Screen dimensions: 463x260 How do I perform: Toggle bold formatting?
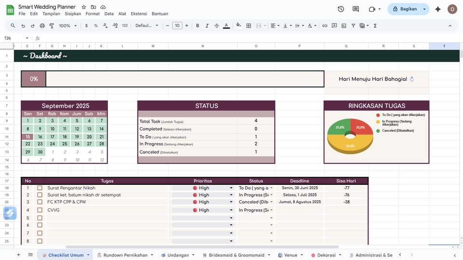click(198, 26)
